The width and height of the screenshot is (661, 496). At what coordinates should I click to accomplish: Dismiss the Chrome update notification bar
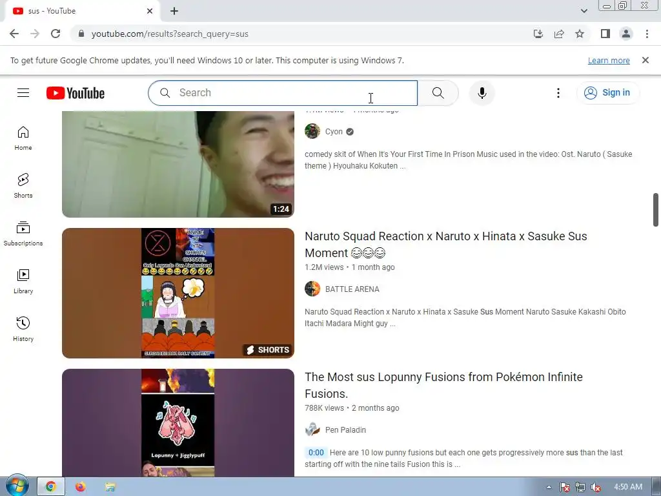[x=646, y=60]
